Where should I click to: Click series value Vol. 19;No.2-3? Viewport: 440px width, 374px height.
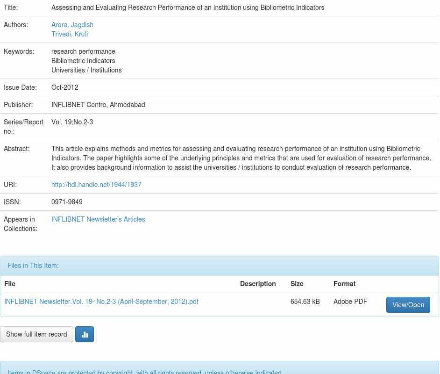tap(72, 122)
